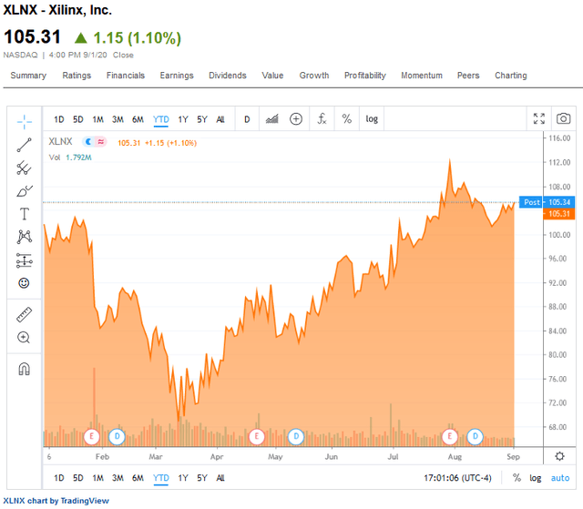The height and width of the screenshot is (509, 583).
Task: Open chart in fullscreen mode
Action: (x=540, y=118)
